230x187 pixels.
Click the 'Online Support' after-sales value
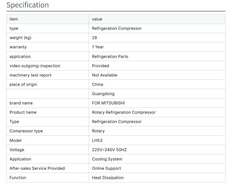pyautogui.click(x=106, y=168)
